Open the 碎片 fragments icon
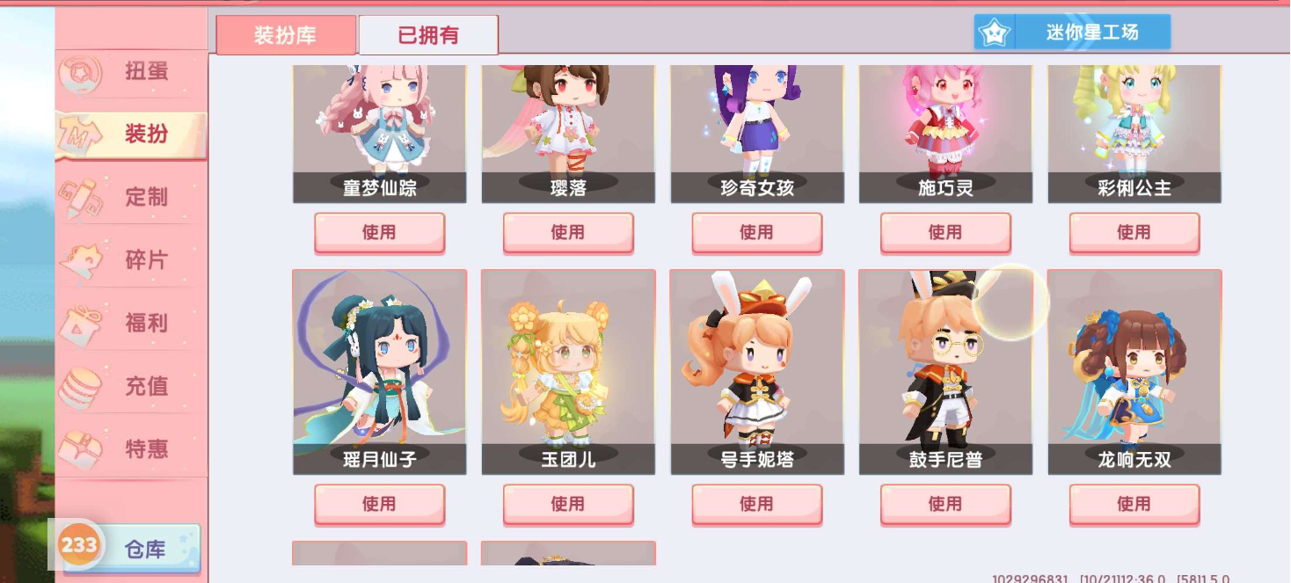Viewport: 1291px width, 583px height. [82, 260]
